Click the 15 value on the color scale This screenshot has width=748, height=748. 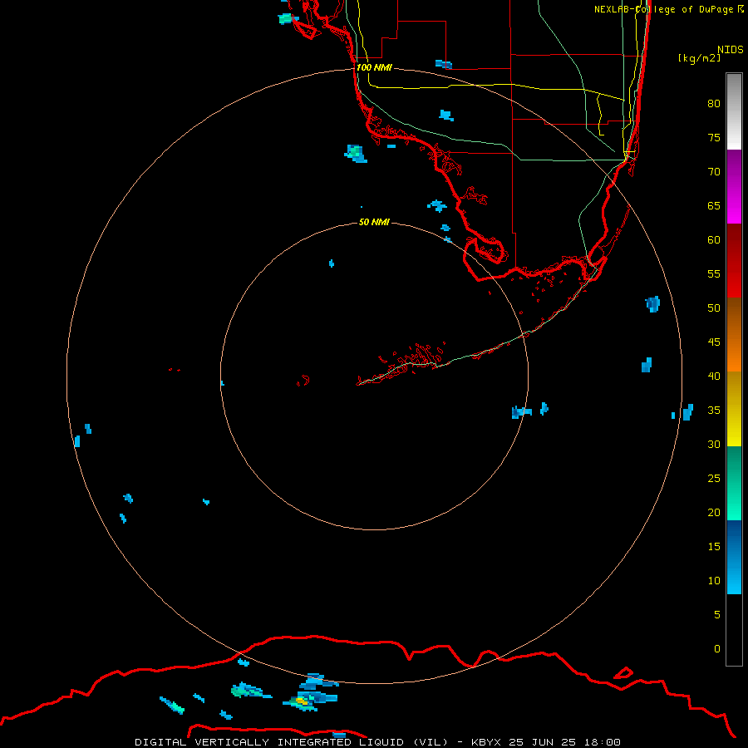click(x=714, y=547)
